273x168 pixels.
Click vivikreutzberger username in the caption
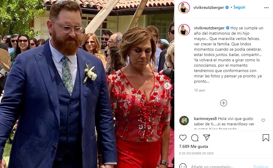click(209, 28)
